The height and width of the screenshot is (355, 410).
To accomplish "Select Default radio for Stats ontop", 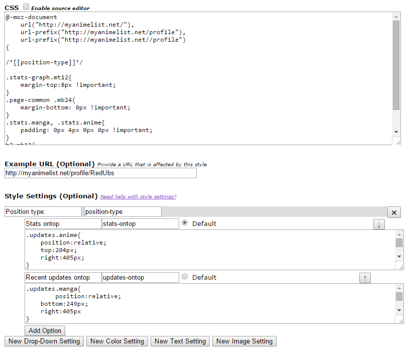I will (185, 223).
